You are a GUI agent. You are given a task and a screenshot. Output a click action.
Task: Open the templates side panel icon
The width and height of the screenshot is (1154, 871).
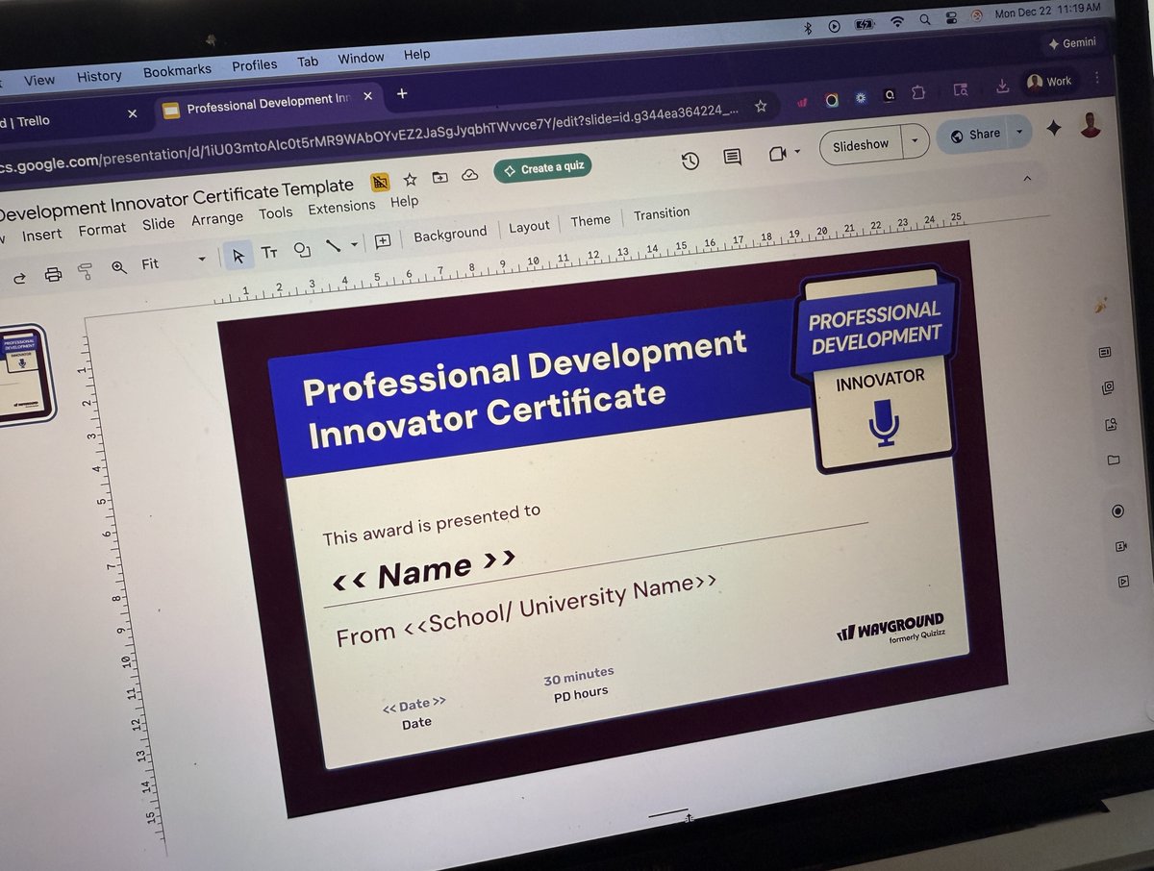[1104, 353]
